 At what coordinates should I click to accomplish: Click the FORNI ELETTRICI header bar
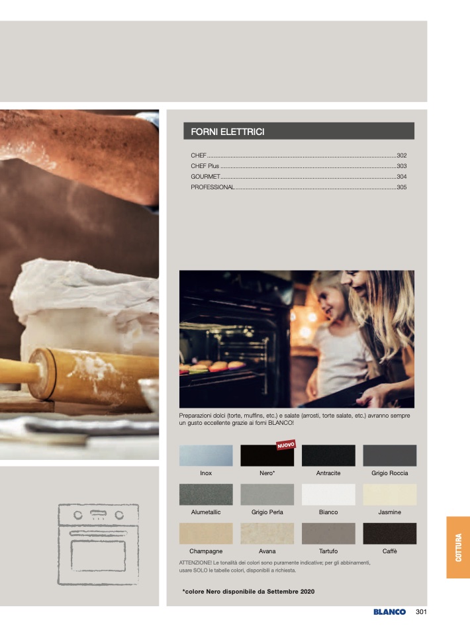pos(299,131)
